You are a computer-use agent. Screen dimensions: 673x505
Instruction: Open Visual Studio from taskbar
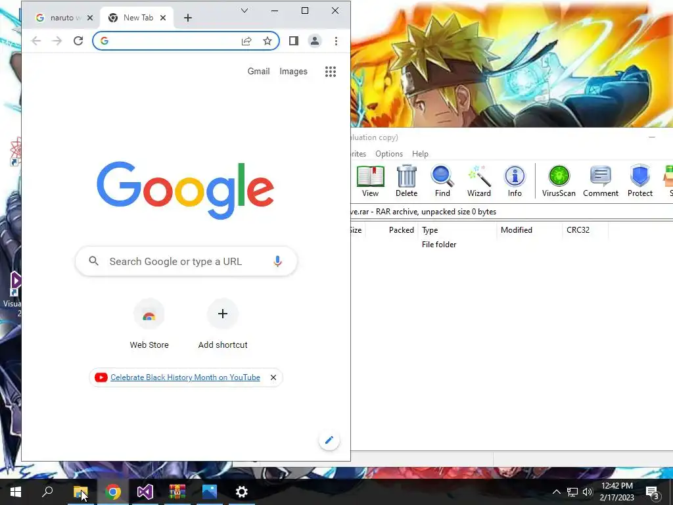(x=145, y=492)
